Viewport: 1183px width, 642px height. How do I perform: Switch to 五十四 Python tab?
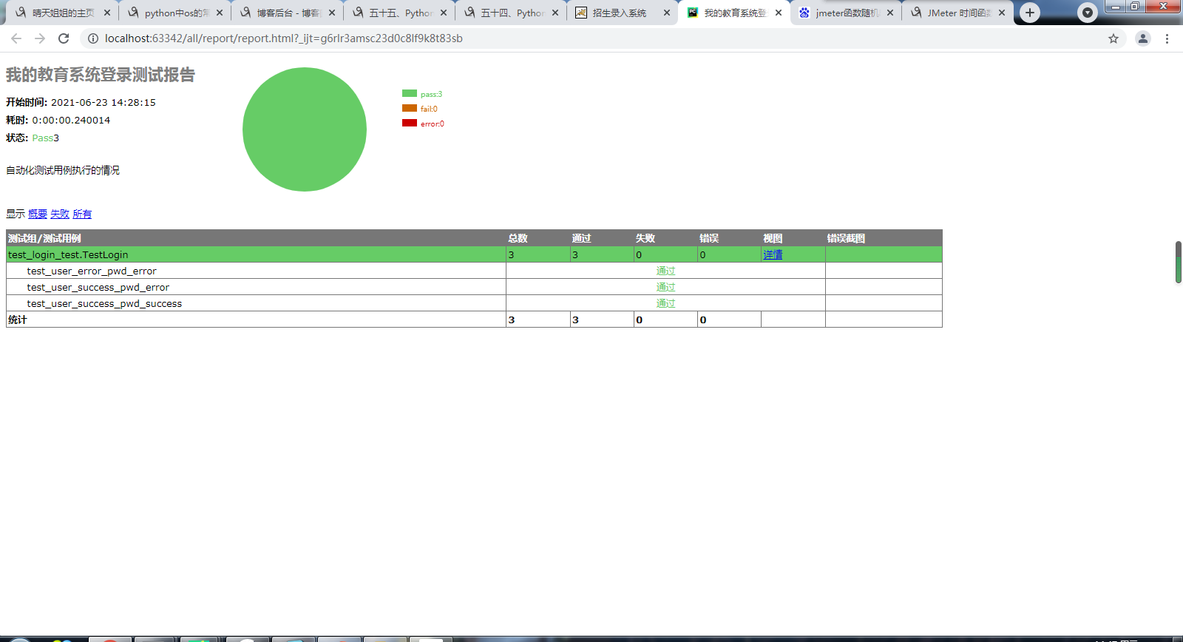point(512,13)
